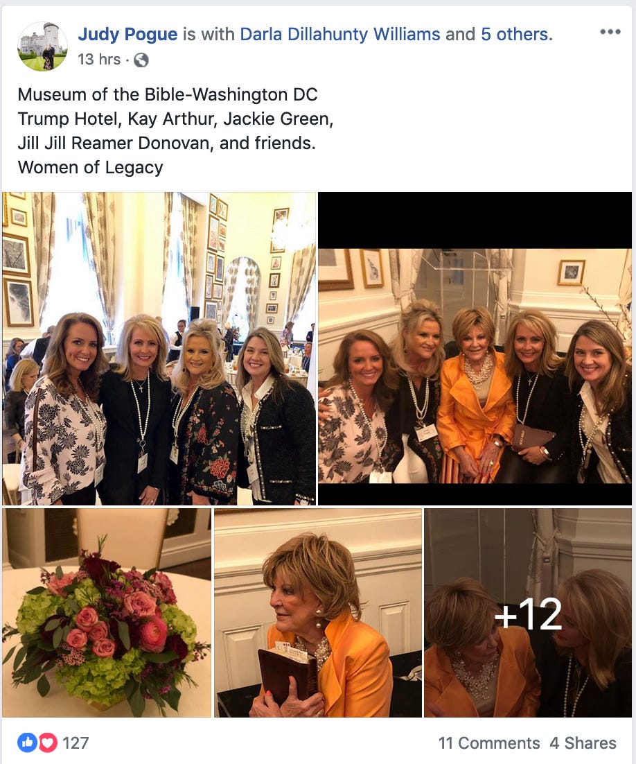
Task: View the 127 reactions count
Action: click(x=76, y=743)
